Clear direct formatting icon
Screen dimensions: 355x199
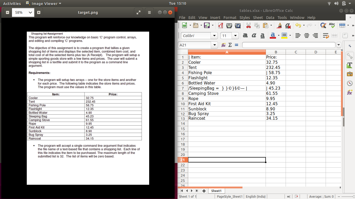[288, 25]
